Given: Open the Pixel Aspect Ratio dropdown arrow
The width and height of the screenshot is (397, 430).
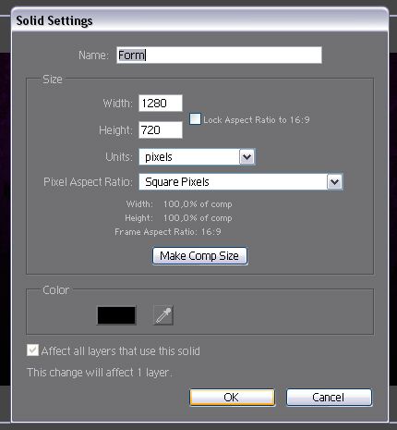Looking at the screenshot, I should click(x=335, y=182).
